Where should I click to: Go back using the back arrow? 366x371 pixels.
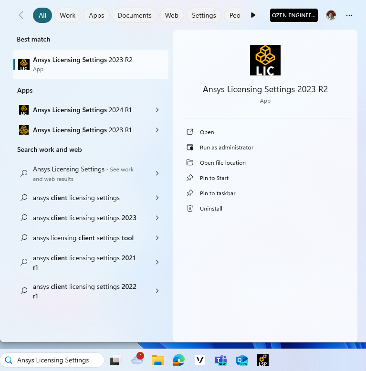pyautogui.click(x=23, y=15)
